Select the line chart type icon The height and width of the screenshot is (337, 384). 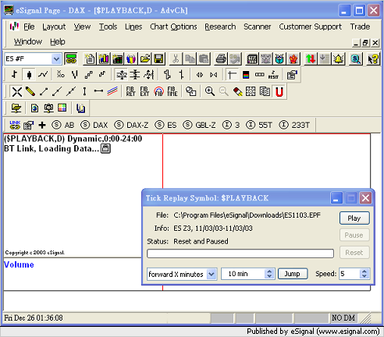point(43,75)
